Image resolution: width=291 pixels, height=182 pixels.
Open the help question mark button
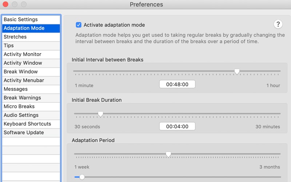278,24
